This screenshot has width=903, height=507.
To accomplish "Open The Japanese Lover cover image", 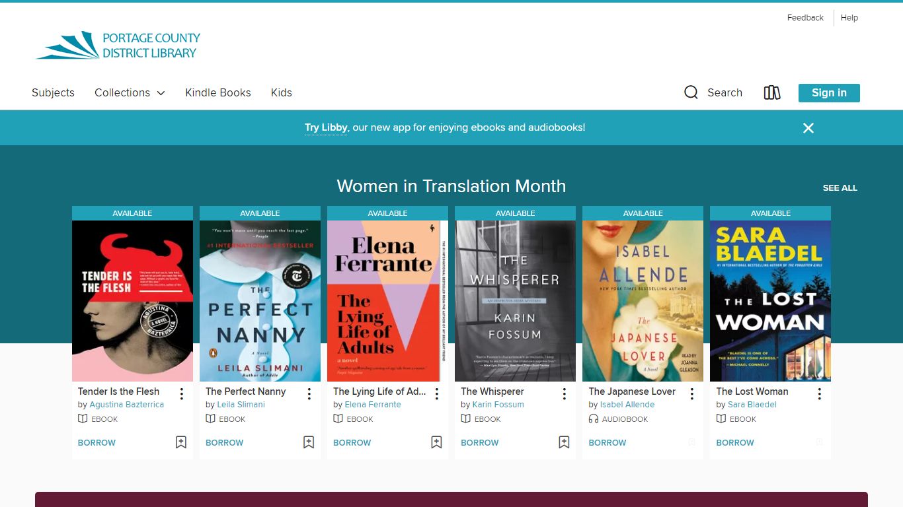I will tap(643, 301).
